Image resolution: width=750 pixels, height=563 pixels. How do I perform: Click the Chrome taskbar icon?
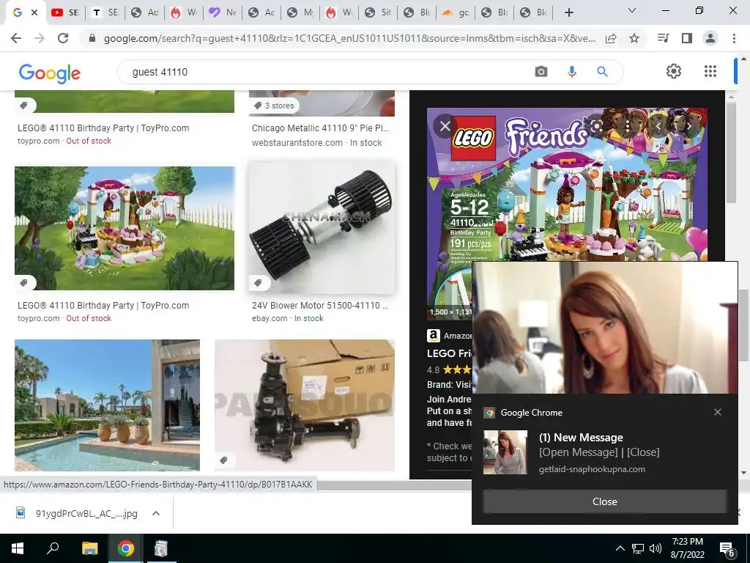pyautogui.click(x=126, y=548)
